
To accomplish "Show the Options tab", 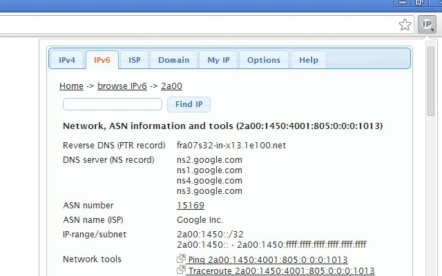I will (x=264, y=60).
